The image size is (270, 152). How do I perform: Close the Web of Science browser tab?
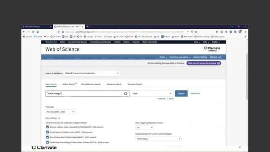(83, 27)
